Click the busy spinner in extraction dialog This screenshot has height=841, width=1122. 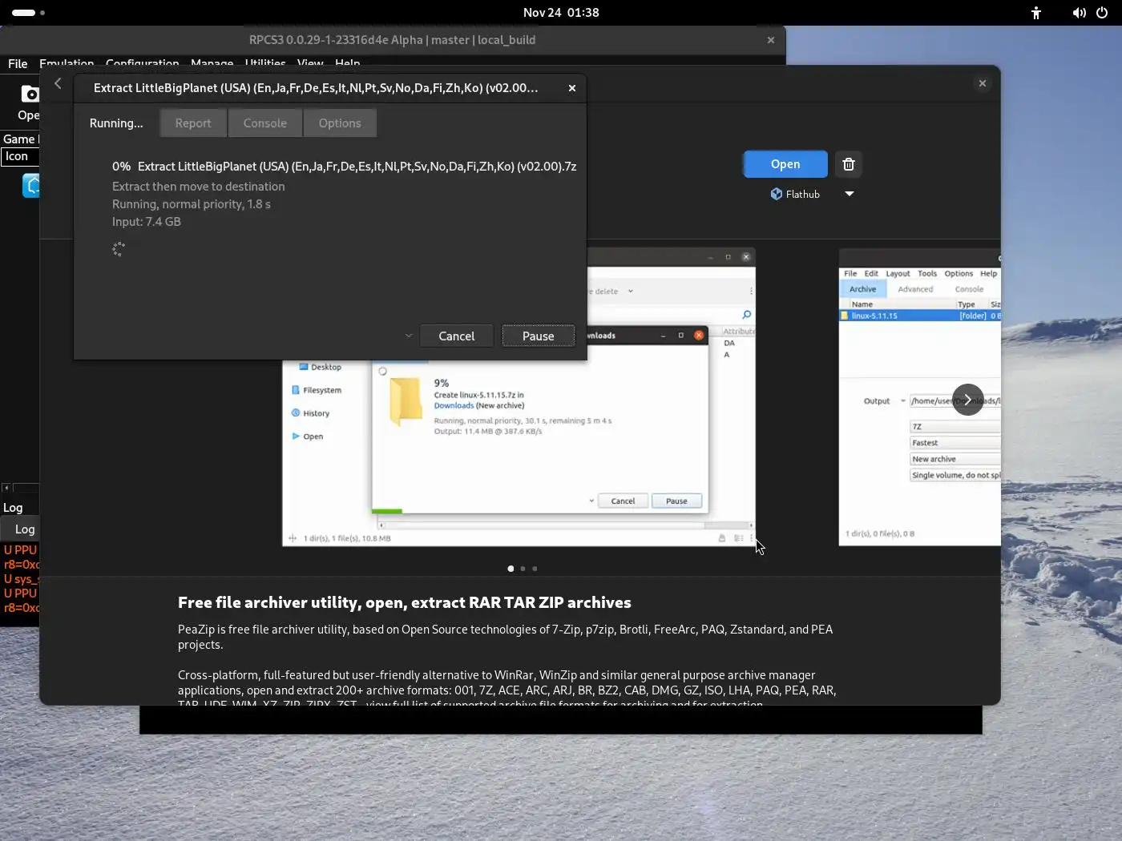tap(119, 249)
